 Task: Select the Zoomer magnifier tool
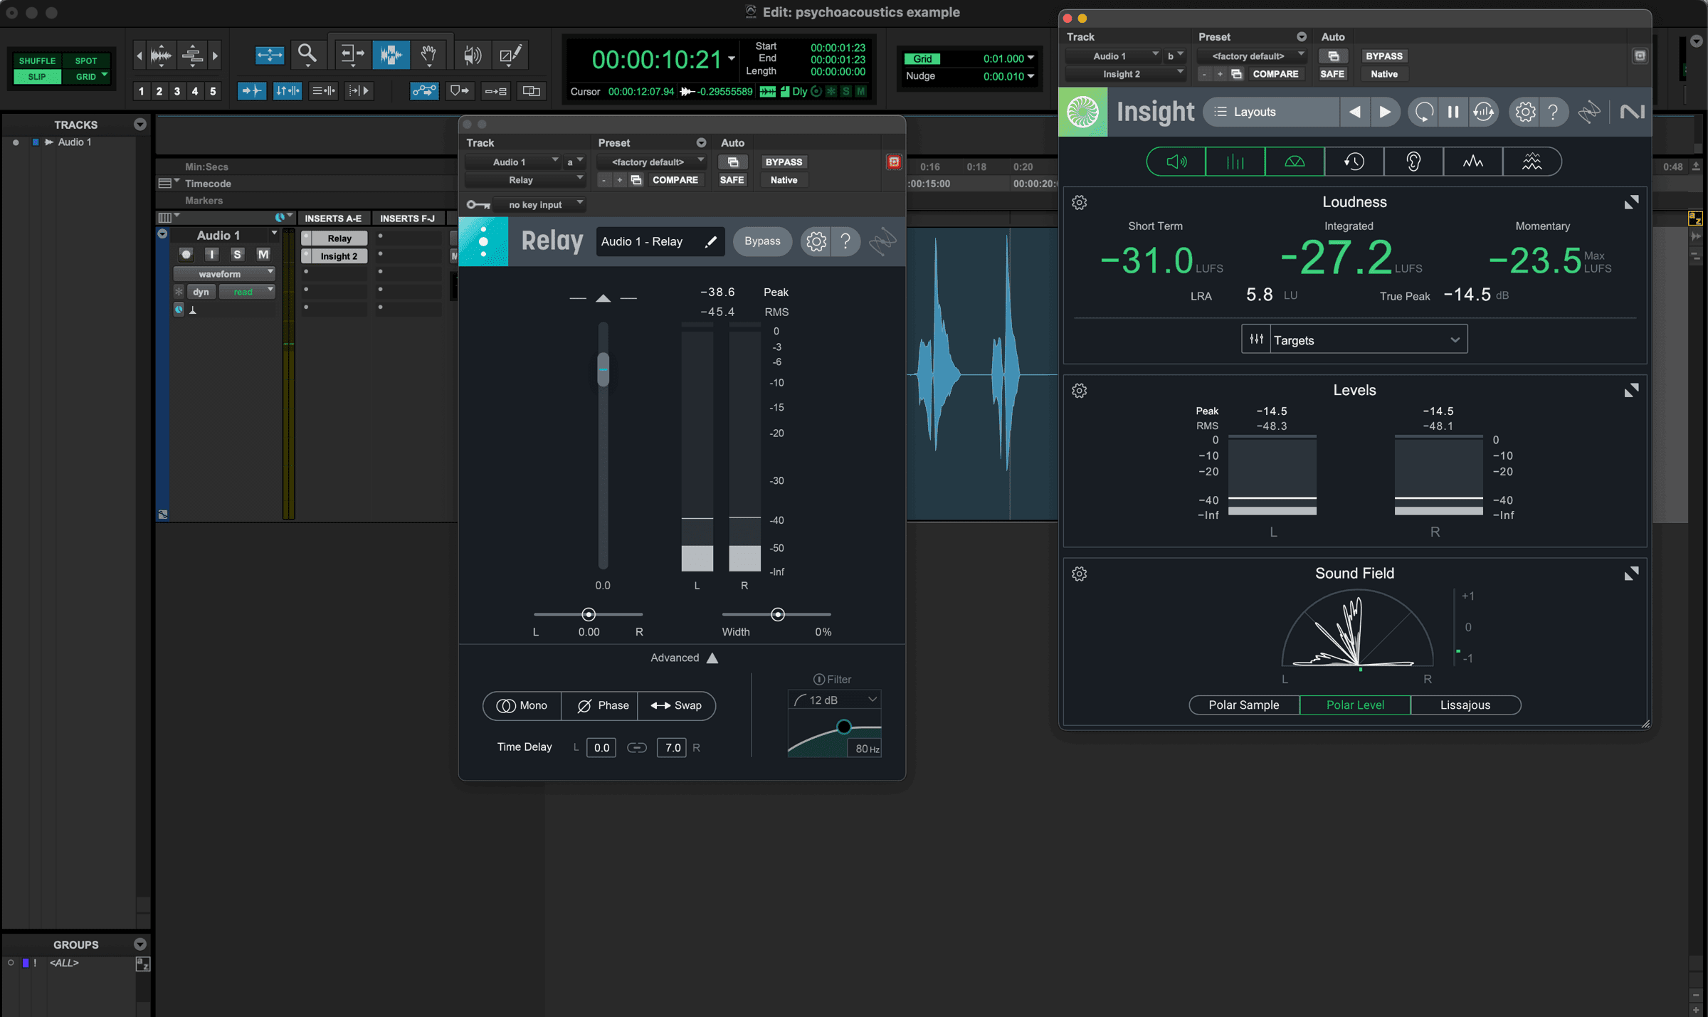tap(307, 55)
